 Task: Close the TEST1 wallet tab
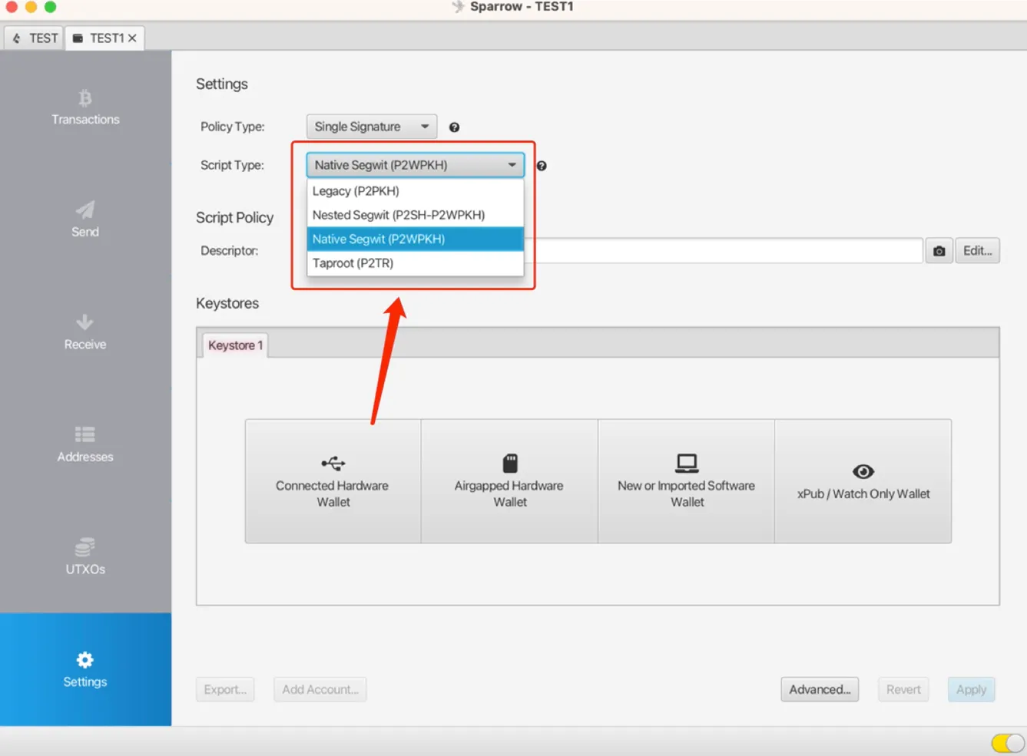click(x=132, y=38)
